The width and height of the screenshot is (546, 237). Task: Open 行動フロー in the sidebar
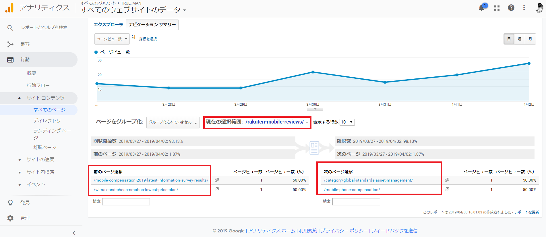coord(38,85)
